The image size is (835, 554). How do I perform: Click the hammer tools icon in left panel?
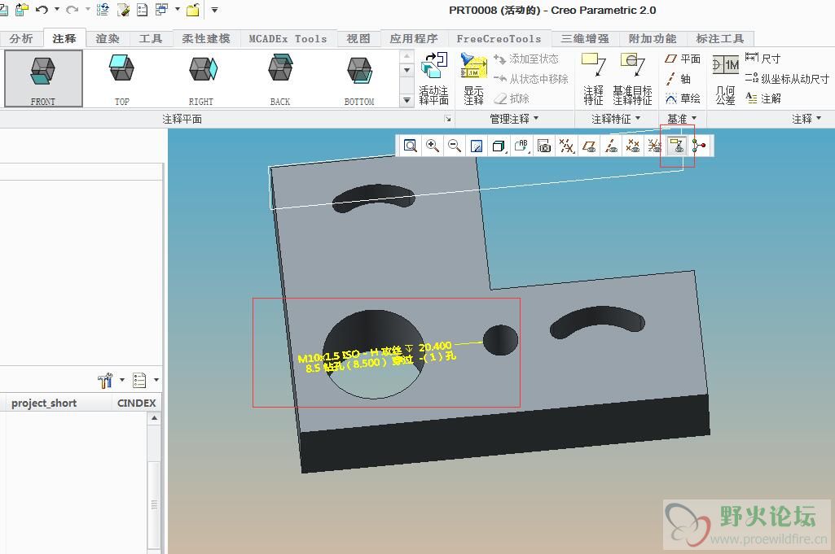pos(105,380)
